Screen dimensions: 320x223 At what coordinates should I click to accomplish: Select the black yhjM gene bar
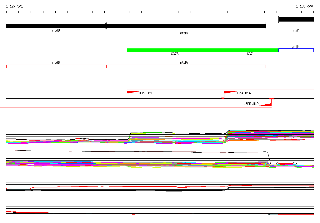point(296,19)
